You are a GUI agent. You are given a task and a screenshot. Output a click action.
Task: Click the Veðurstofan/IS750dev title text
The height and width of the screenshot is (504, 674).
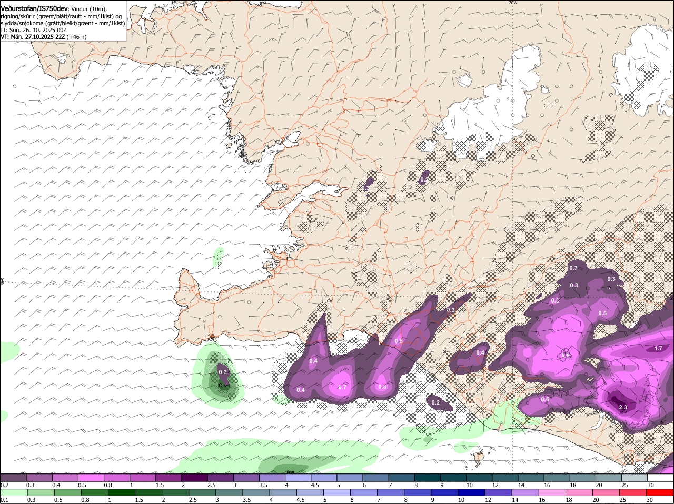34,9
